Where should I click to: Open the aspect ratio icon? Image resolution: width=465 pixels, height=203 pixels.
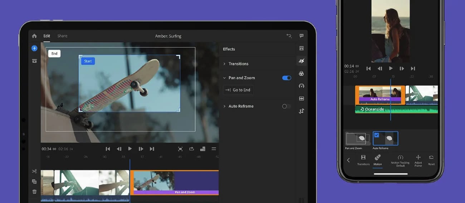click(x=202, y=149)
